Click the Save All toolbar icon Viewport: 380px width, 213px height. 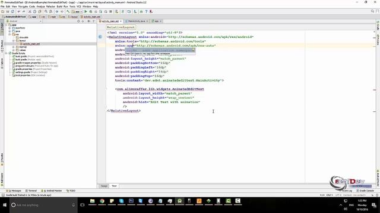(8, 12)
